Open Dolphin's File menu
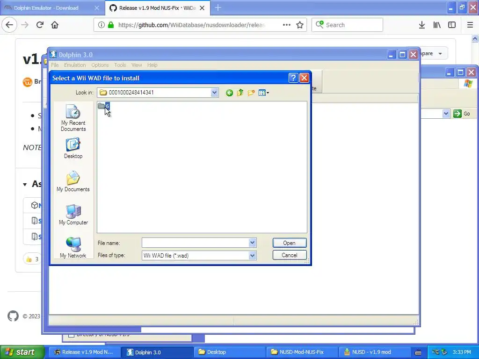The height and width of the screenshot is (359, 479). tap(55, 65)
